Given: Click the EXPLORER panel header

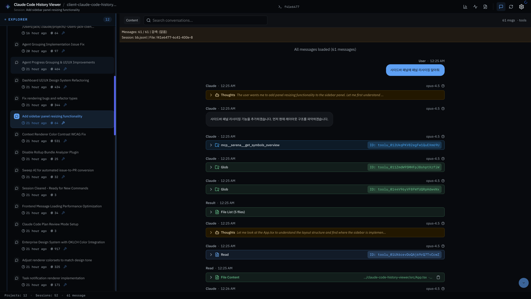Looking at the screenshot, I should (58, 20).
